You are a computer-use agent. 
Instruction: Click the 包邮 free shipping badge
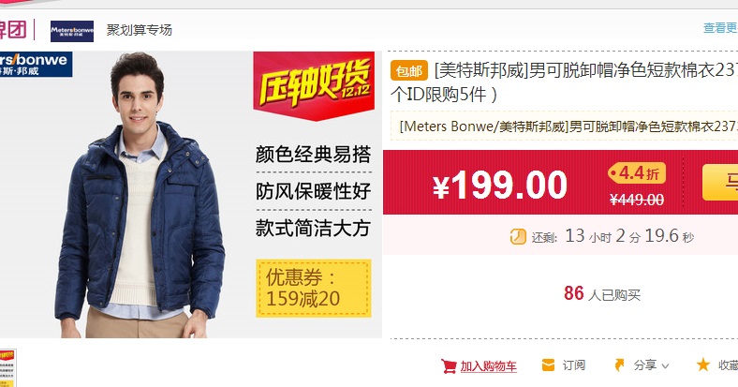point(409,70)
